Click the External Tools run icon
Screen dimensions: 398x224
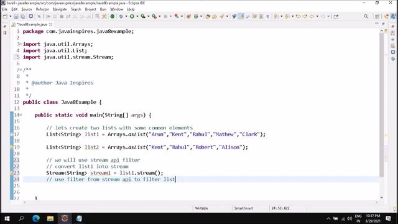click(x=154, y=17)
